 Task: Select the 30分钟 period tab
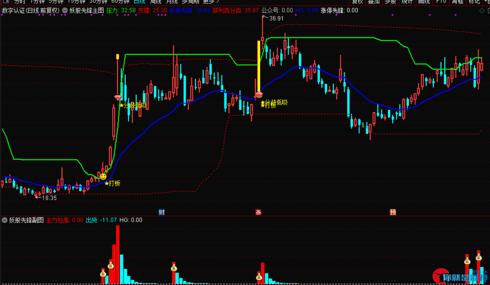point(98,2)
